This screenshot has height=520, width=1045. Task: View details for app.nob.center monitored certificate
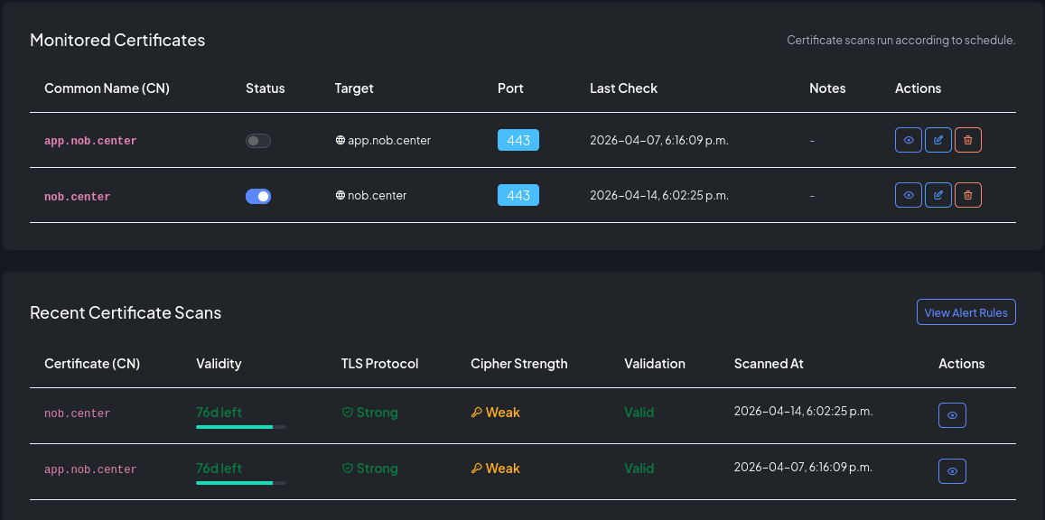909,141
